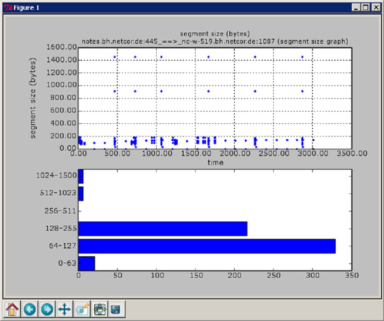The image size is (384, 321).
Task: Click the 128-255 histogram bar
Action: coord(163,228)
